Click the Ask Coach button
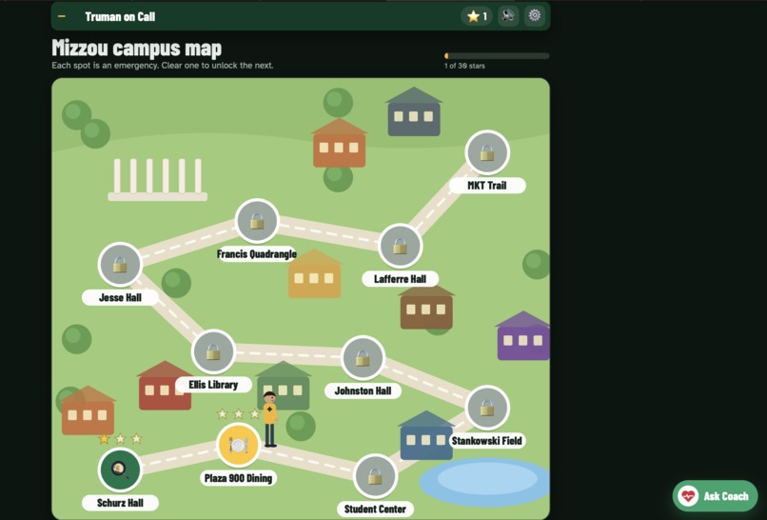Image resolution: width=767 pixels, height=520 pixels. pyautogui.click(x=716, y=496)
